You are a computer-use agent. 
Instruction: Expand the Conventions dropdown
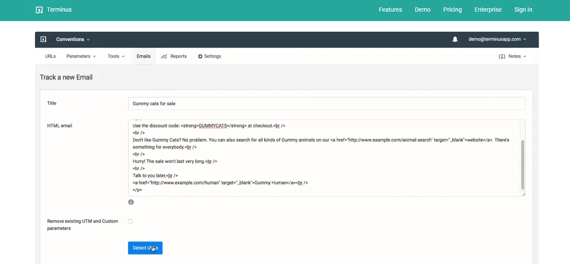[x=73, y=39]
